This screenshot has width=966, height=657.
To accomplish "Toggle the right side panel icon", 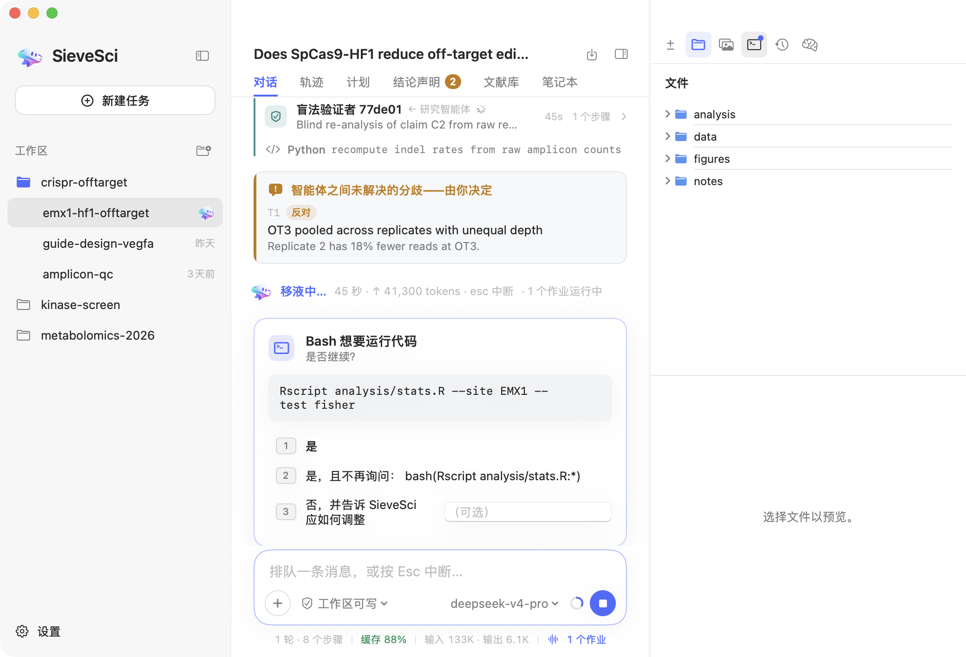I will [621, 54].
